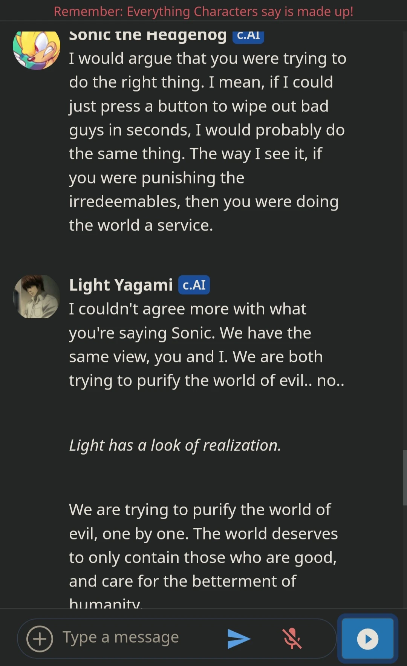Tap the Sonic the Hedgehog character name
The image size is (407, 666).
[148, 35]
